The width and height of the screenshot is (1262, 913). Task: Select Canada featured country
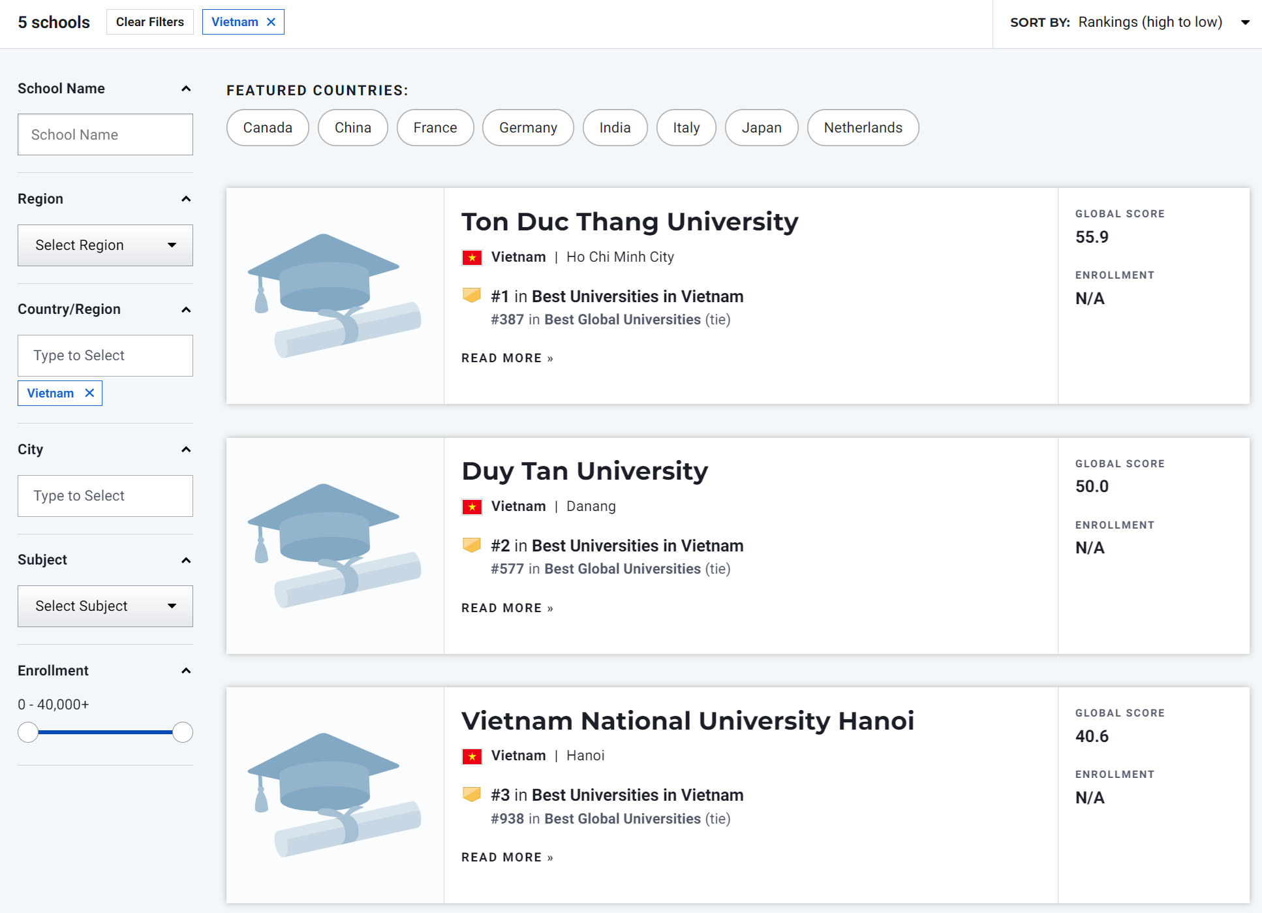click(x=268, y=127)
